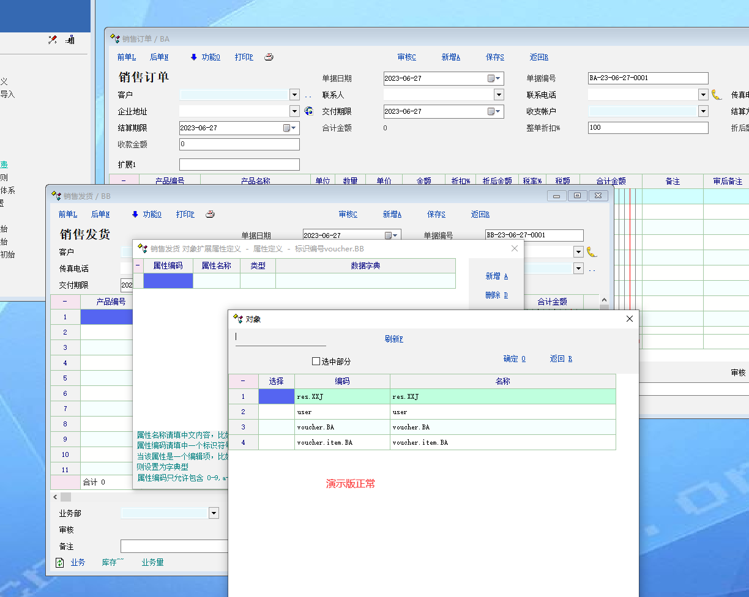Click the phone icon beside 联系电话 in 销售订单
Viewport: 749px width, 597px height.
coord(717,95)
